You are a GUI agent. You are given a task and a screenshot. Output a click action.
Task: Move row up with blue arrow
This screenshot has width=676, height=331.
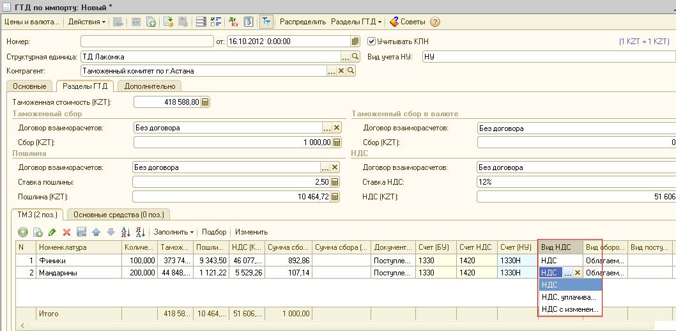[96, 232]
